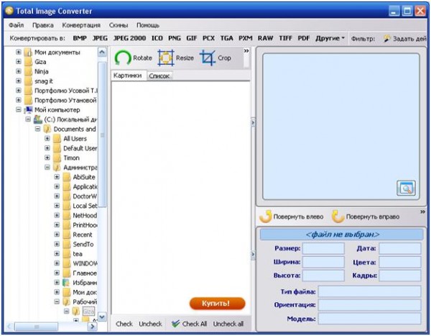Collapse the preview panel via upper splitter arrow
Screen dimensions: 431x336
pyautogui.click(x=253, y=122)
